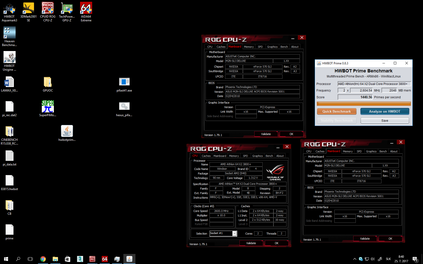Open AIDA64 Extreme desktop icon
Viewport: 423px width, 264px height.
click(x=86, y=12)
